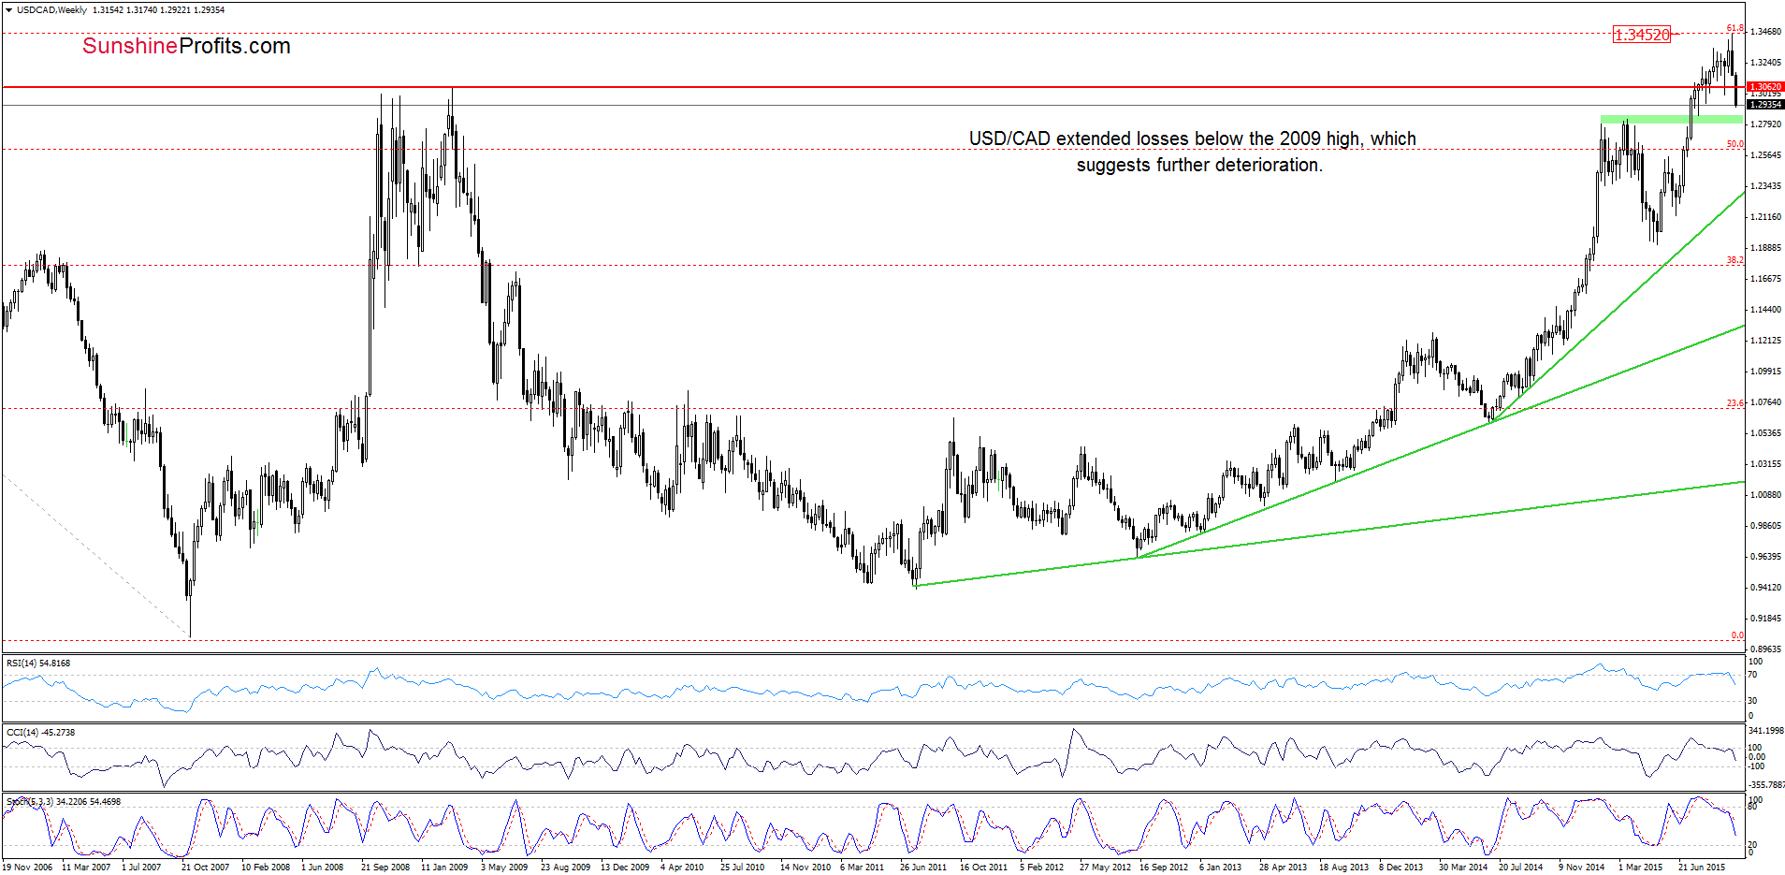
Task: Click the 6 Mar 2011 date label
Action: (x=862, y=868)
